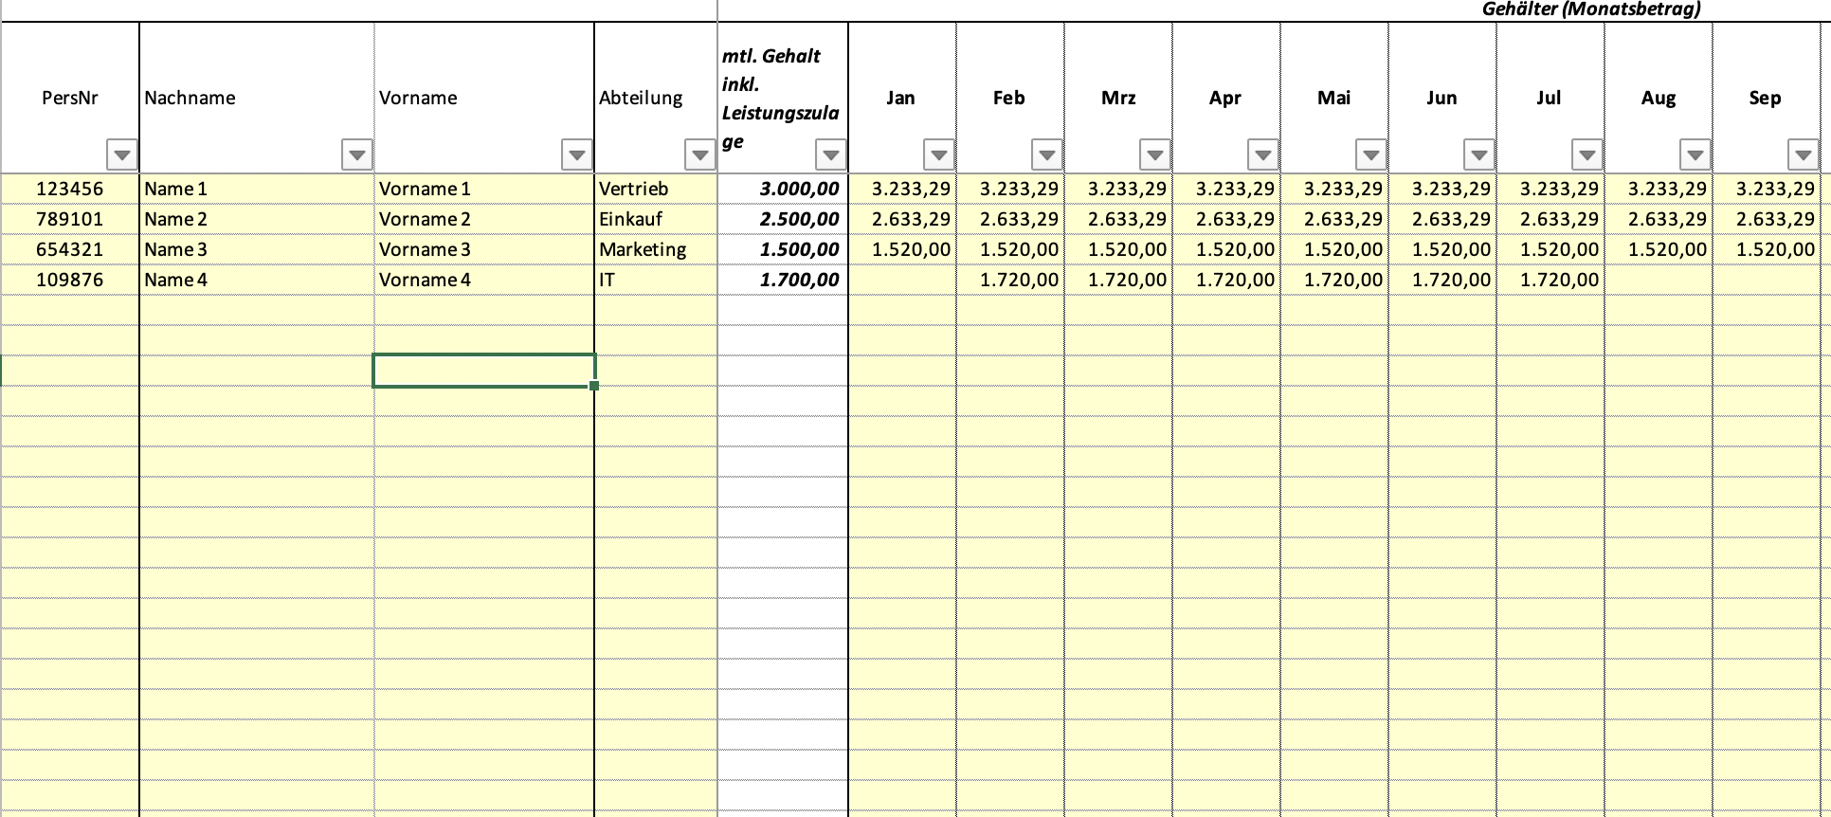Viewport: 1831px width, 817px height.
Task: Select cell with PersNr 789101
Action: [70, 219]
